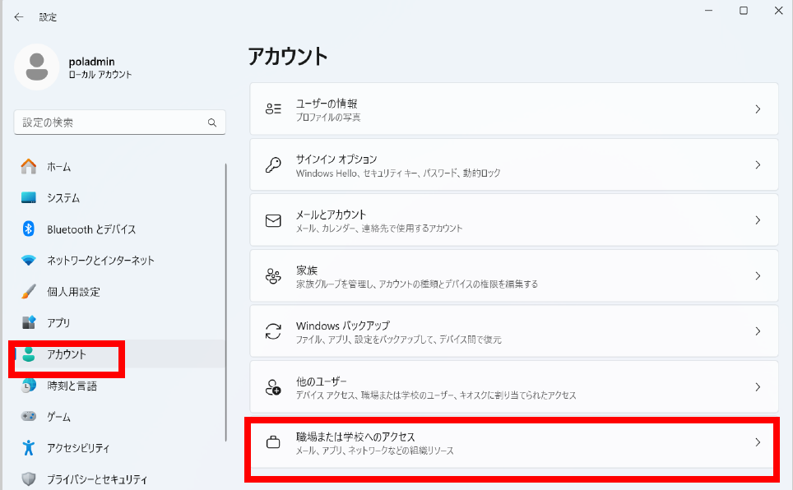Click the poladmin profile avatar

click(x=37, y=67)
